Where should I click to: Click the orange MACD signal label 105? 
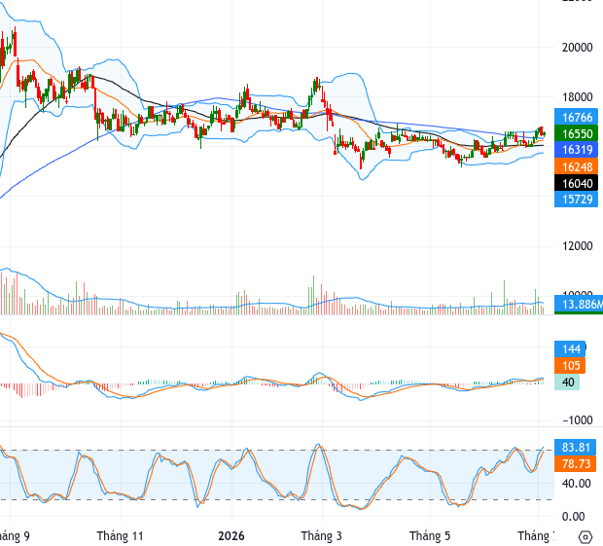(570, 366)
